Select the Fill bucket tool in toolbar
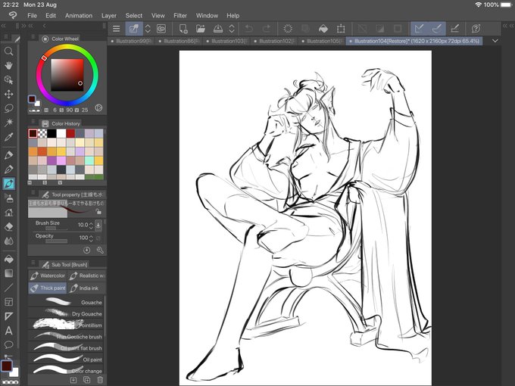 (8, 259)
